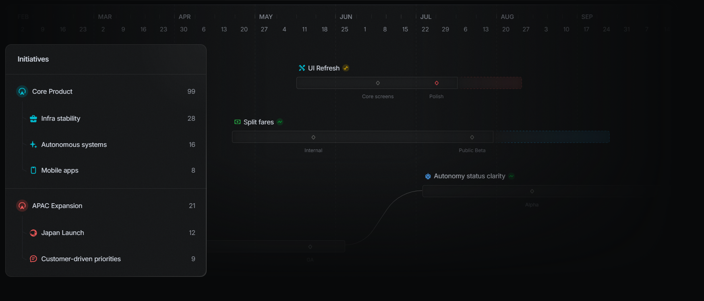Click the red Polish milestone diamond

437,83
